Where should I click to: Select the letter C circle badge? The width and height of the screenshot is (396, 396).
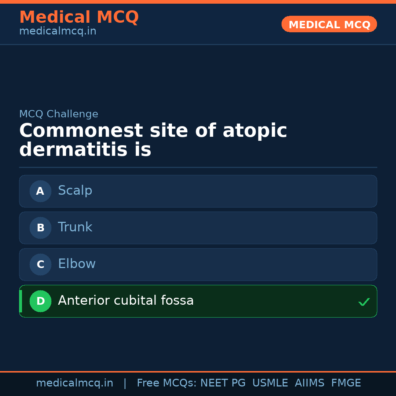pyautogui.click(x=40, y=264)
